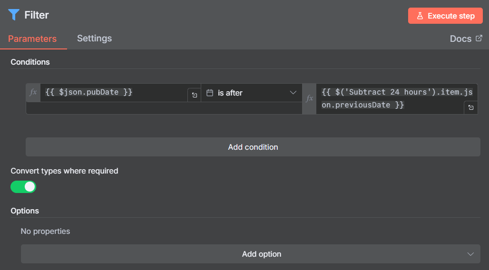
Task: Click the fx icon beside the pubDate expression
Action: click(33, 92)
